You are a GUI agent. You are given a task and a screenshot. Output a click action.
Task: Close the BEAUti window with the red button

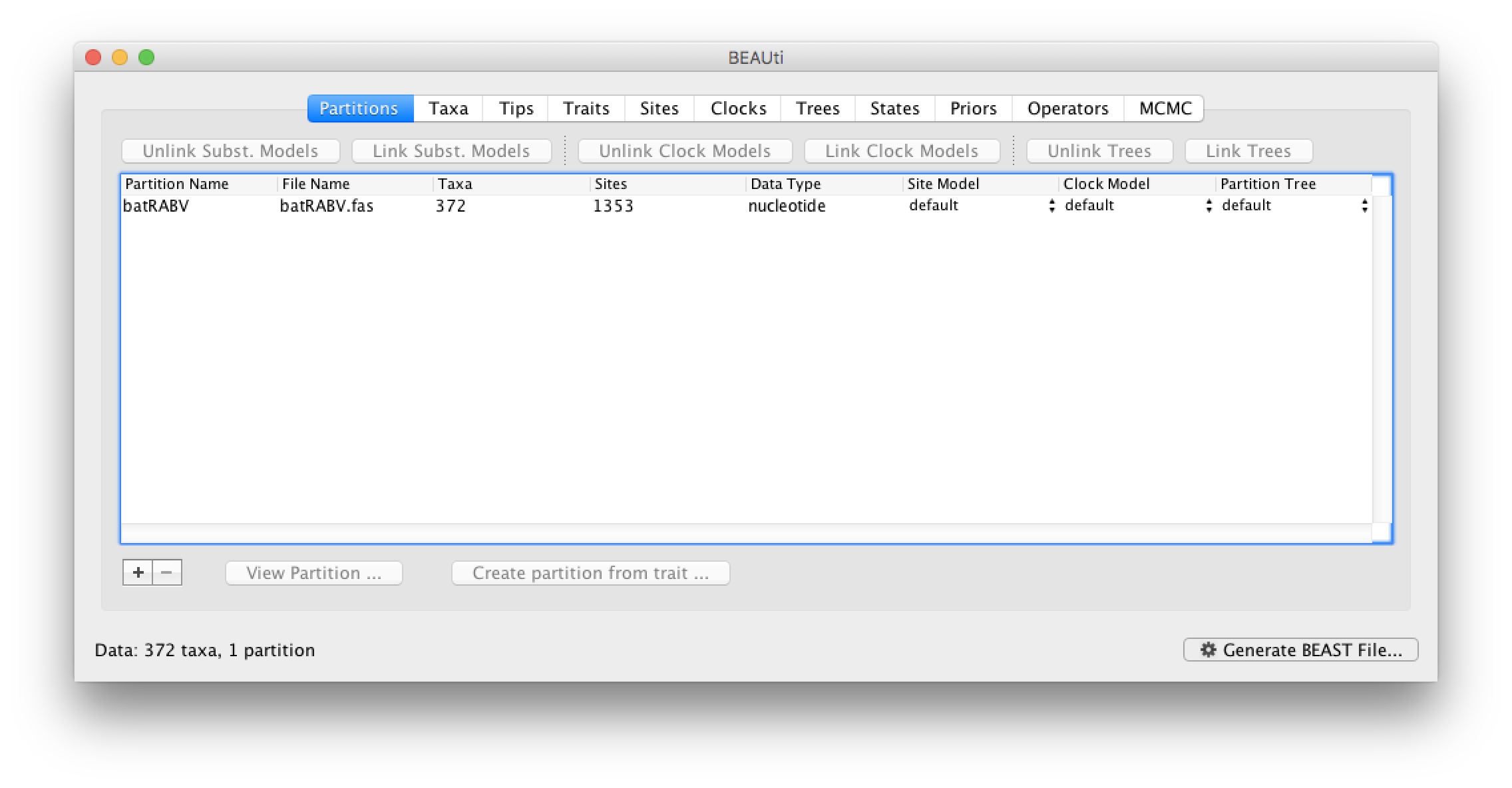pyautogui.click(x=93, y=58)
